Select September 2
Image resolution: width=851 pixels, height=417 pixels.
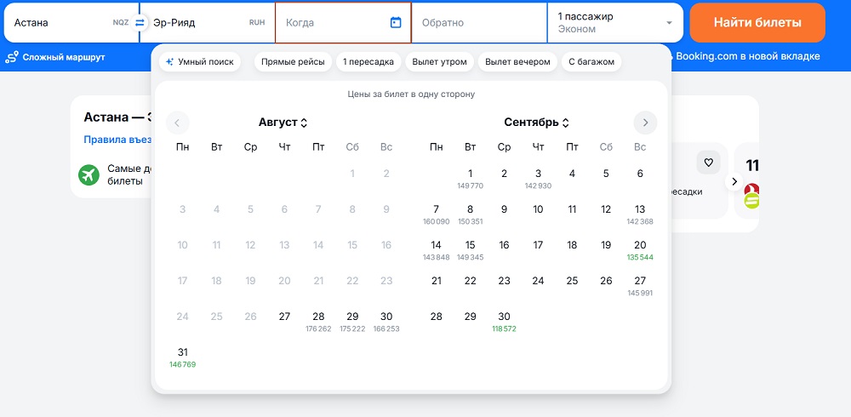(504, 174)
